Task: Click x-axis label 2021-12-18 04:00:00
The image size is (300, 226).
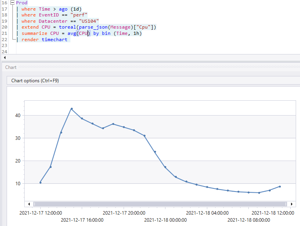Action: point(207,213)
